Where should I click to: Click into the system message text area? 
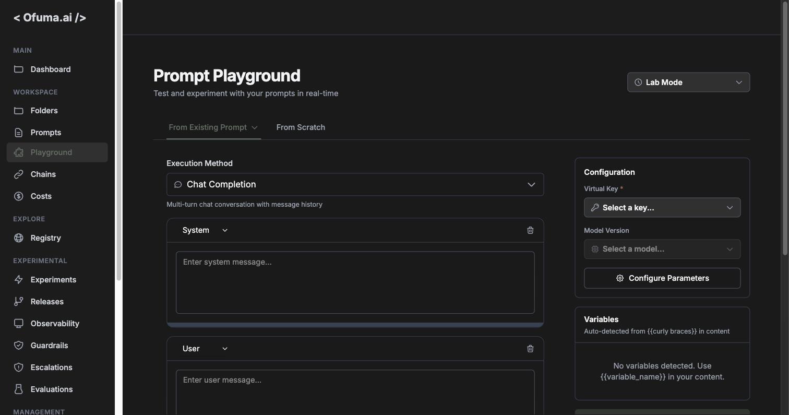(x=355, y=282)
